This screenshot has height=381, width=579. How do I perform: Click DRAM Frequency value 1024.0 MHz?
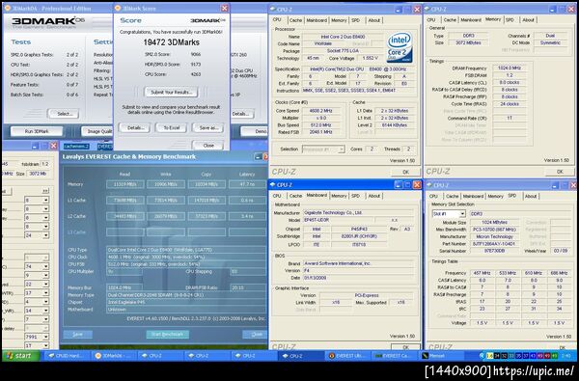coord(510,68)
